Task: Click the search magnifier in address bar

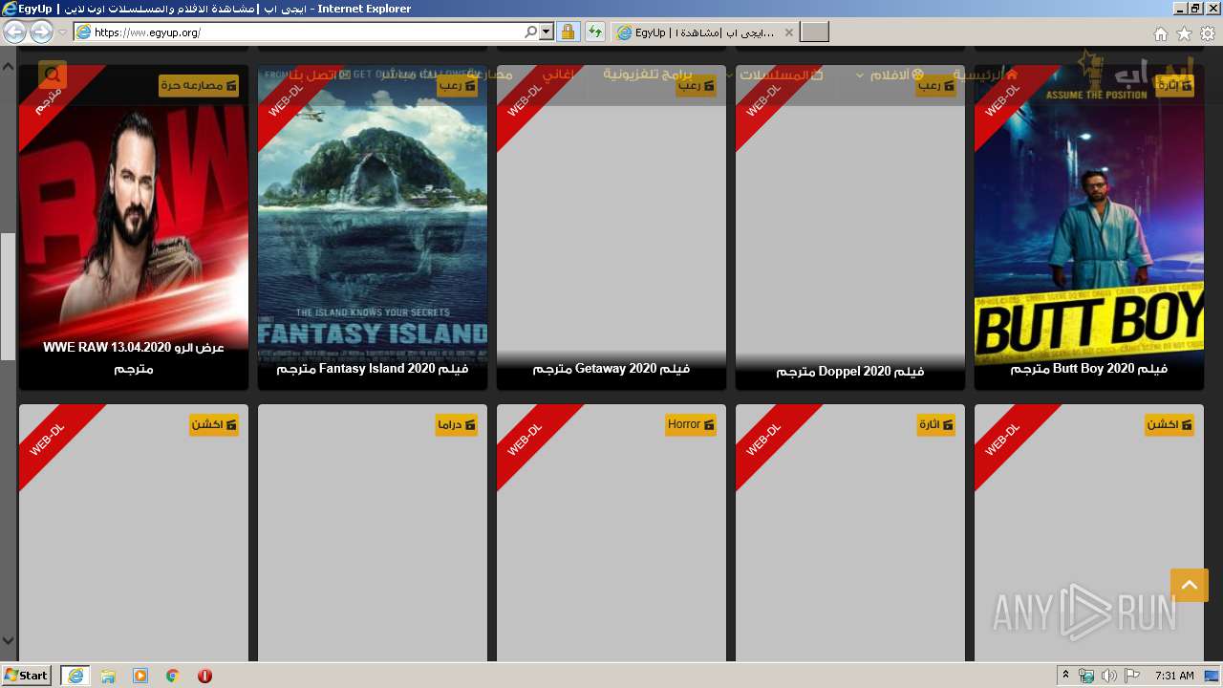Action: [x=531, y=32]
